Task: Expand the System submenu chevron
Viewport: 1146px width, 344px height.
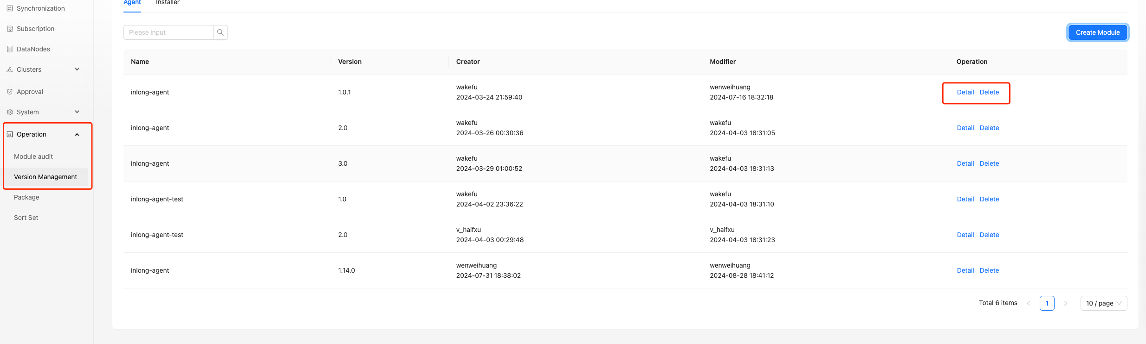Action: coord(77,112)
